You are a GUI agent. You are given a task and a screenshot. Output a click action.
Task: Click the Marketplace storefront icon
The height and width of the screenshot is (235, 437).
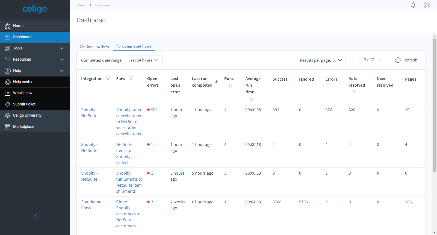pos(8,127)
